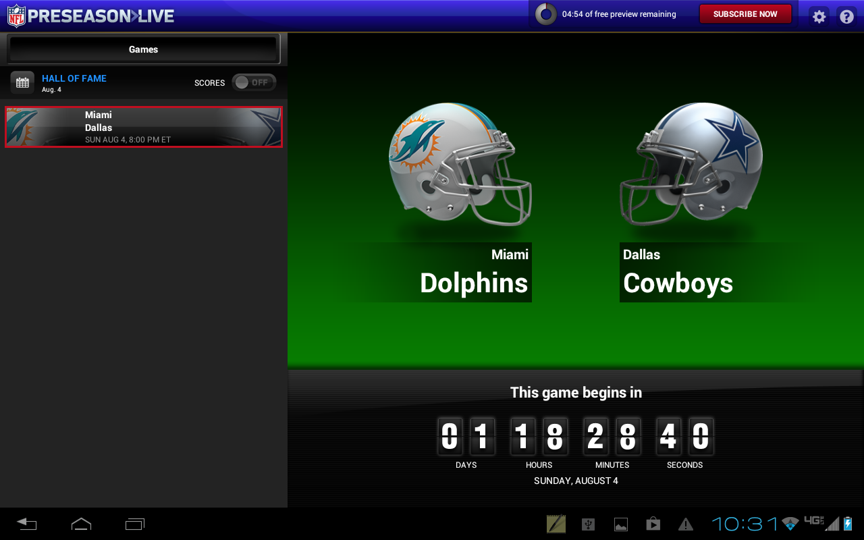Open the Play Store notification icon
Screen dimensions: 864x540
(x=653, y=524)
